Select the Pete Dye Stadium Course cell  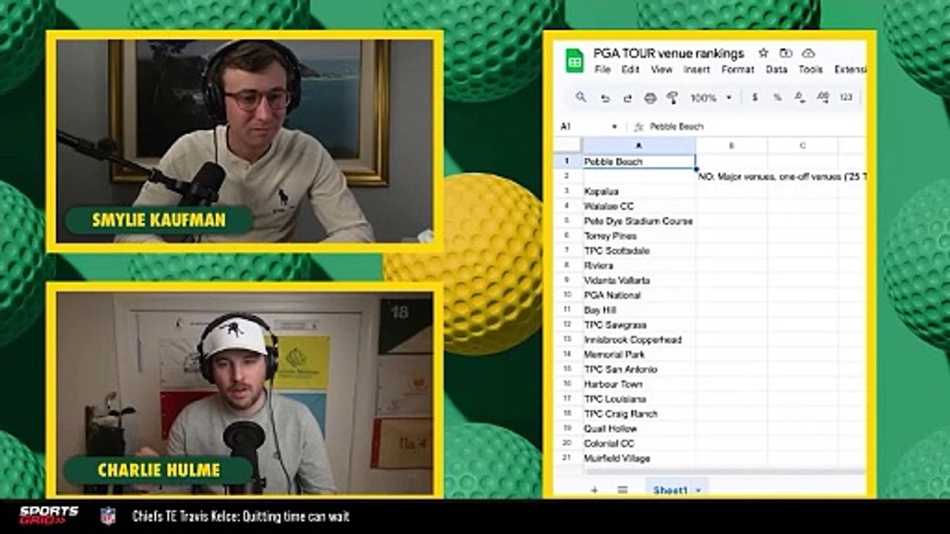tap(639, 221)
